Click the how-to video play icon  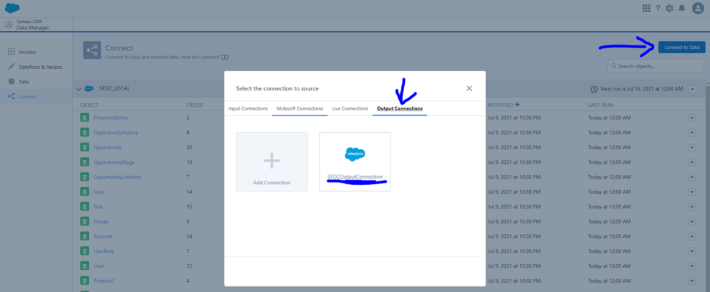pyautogui.click(x=225, y=57)
